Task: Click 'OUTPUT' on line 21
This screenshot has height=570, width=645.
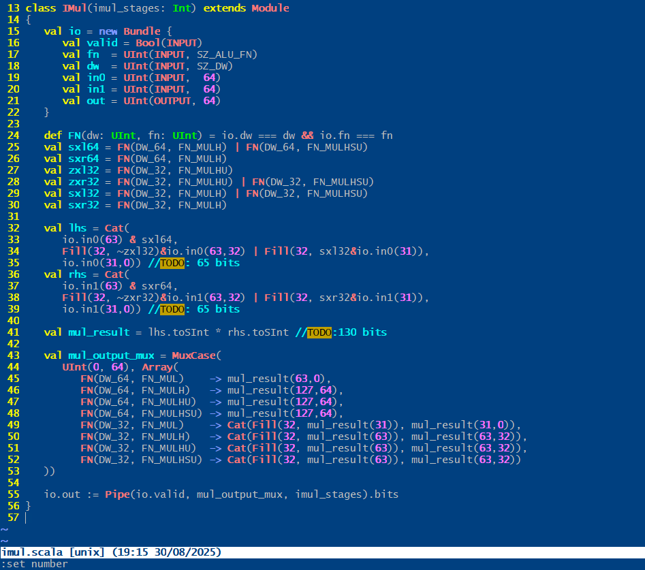Action: [172, 101]
